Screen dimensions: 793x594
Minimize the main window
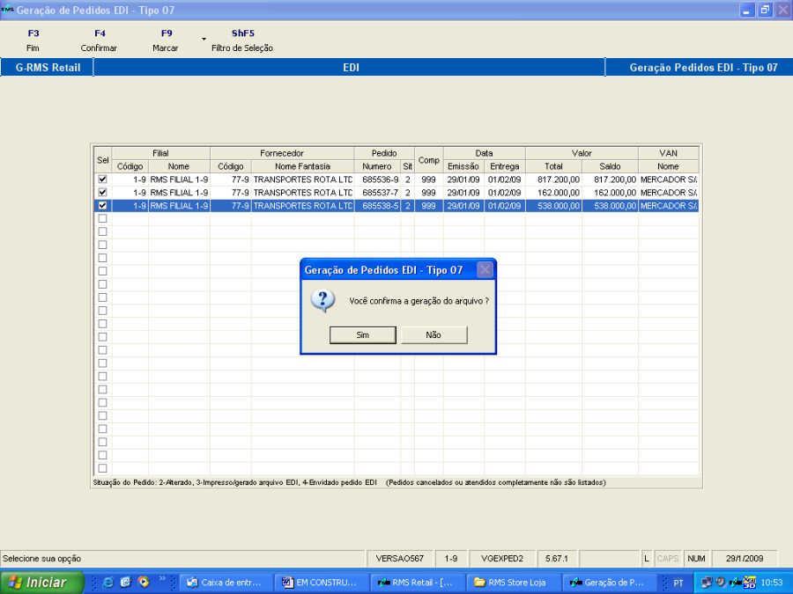point(747,10)
